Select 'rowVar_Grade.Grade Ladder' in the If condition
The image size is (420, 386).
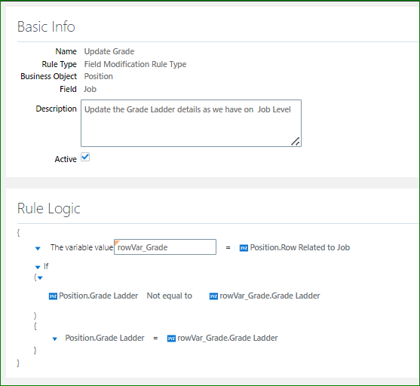point(270,296)
